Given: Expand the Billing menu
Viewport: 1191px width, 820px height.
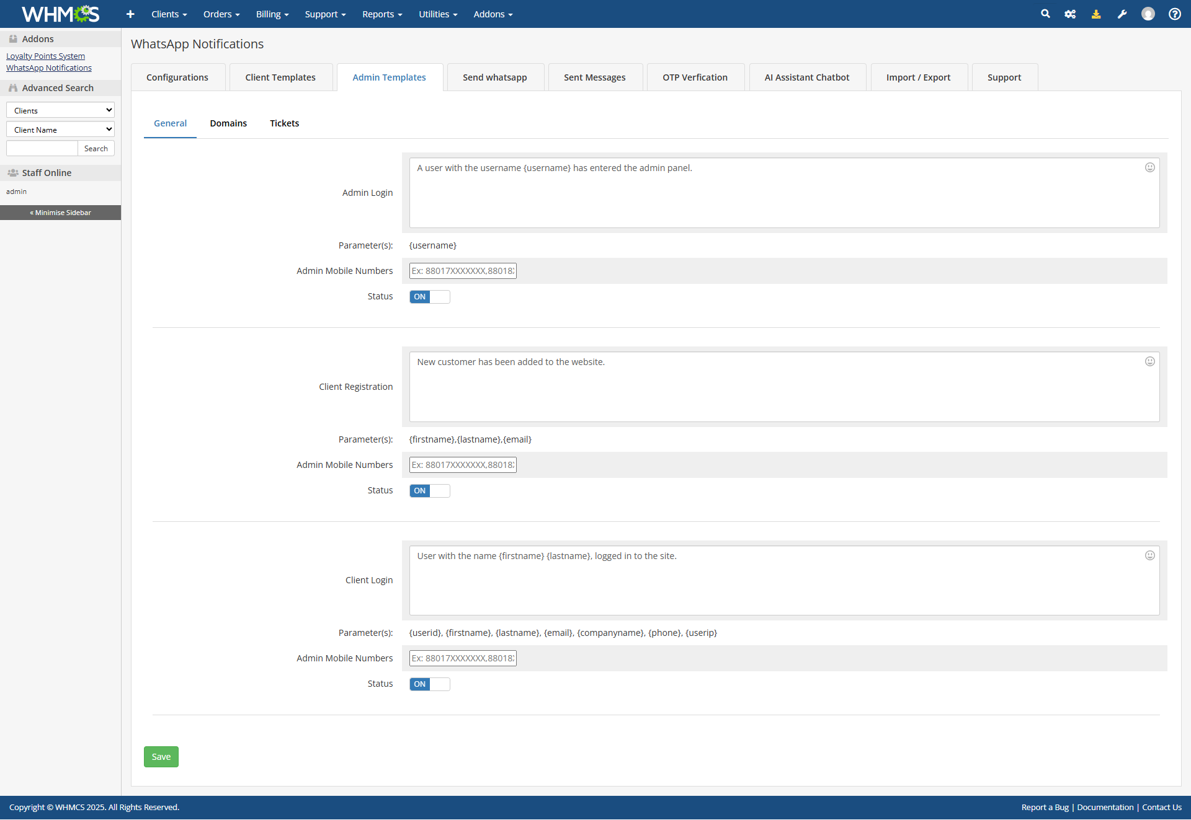Looking at the screenshot, I should [272, 14].
